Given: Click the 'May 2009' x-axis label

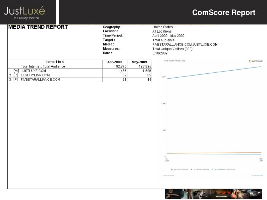Looking at the screenshot, I should (x=261, y=160).
